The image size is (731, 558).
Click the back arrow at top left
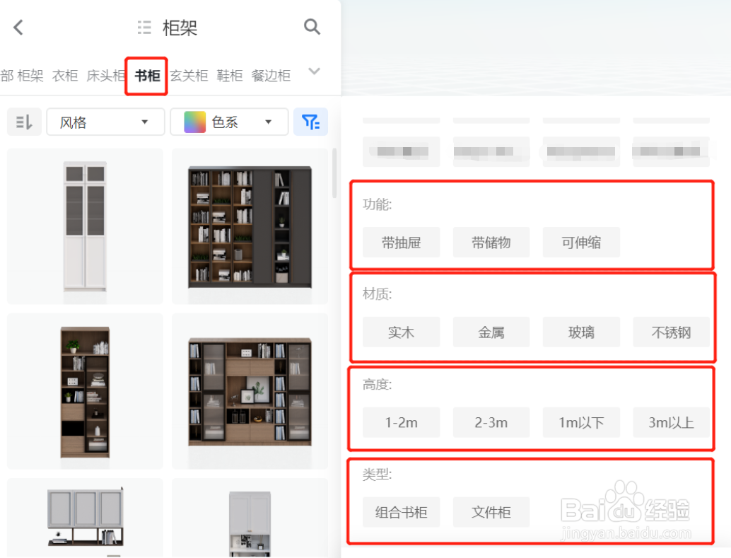click(18, 27)
